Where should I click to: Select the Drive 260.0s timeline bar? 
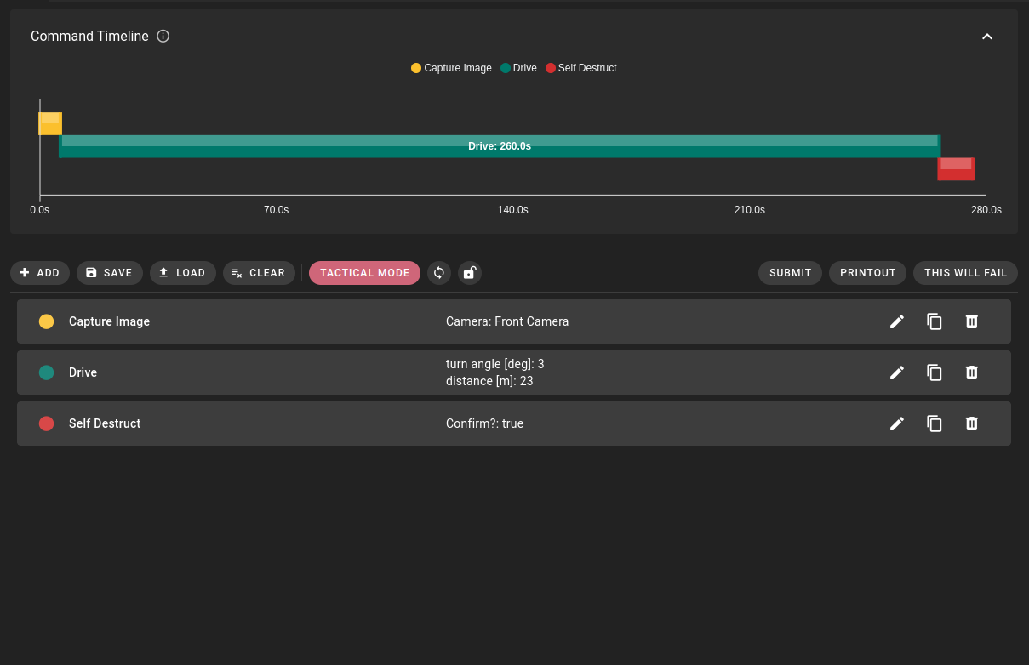pyautogui.click(x=500, y=146)
